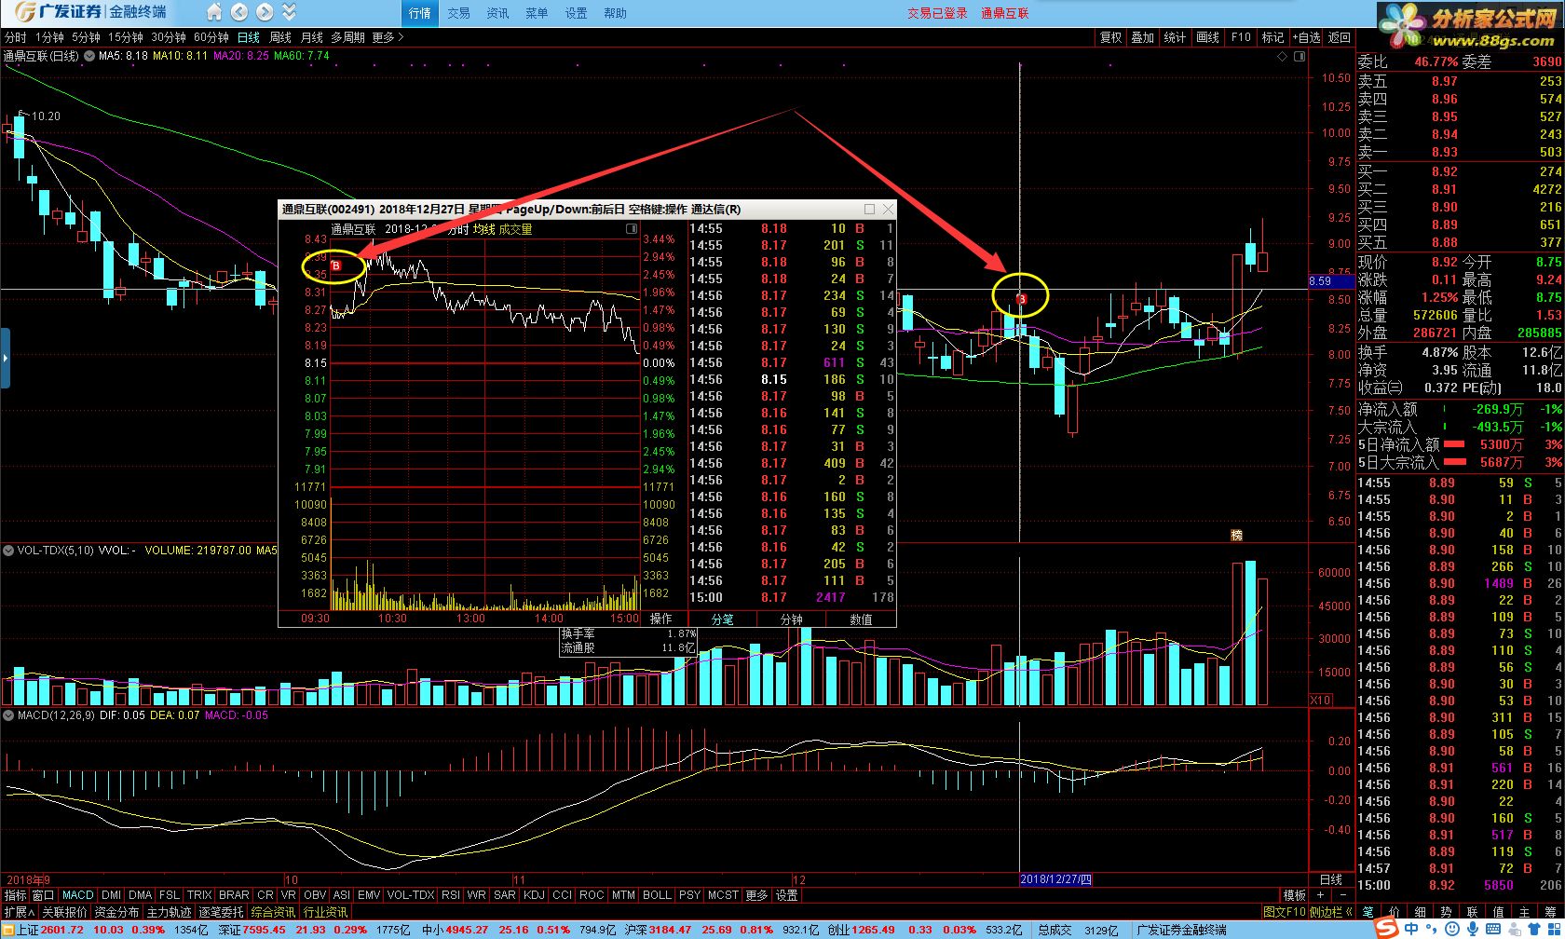Open the 关联报价 tab
1565x939 pixels.
pos(64,912)
